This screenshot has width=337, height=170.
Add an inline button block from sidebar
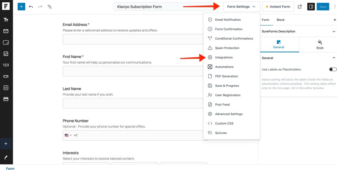click(x=6, y=76)
